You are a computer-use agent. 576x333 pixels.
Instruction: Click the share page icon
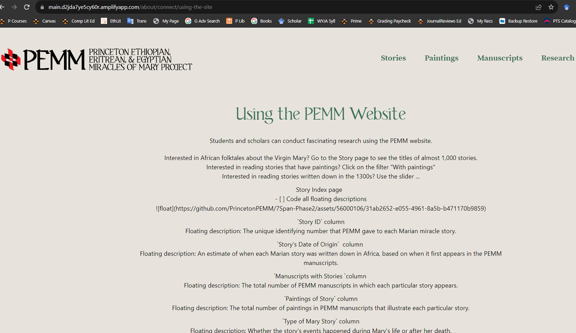539,7
